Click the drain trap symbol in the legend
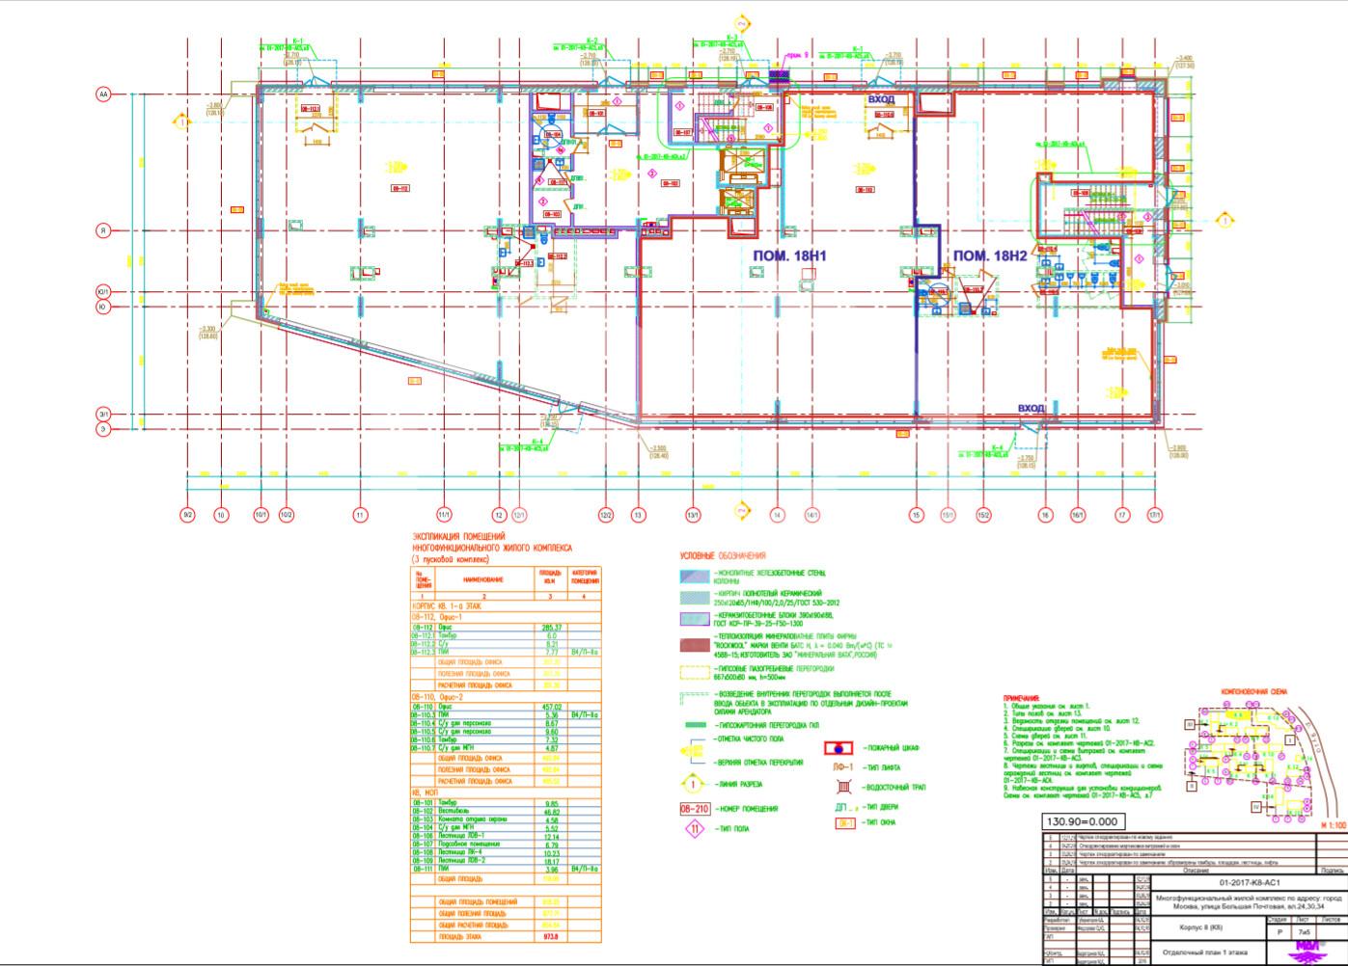The image size is (1348, 966). [x=840, y=787]
